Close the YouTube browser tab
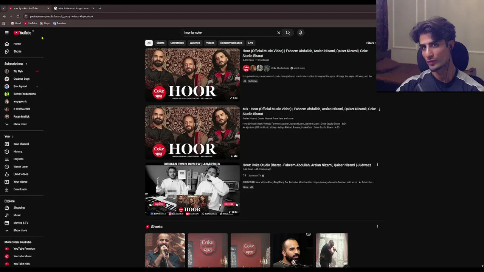The width and height of the screenshot is (484, 272). tap(48, 8)
